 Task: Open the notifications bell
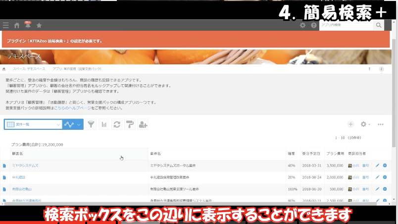(x=28, y=25)
